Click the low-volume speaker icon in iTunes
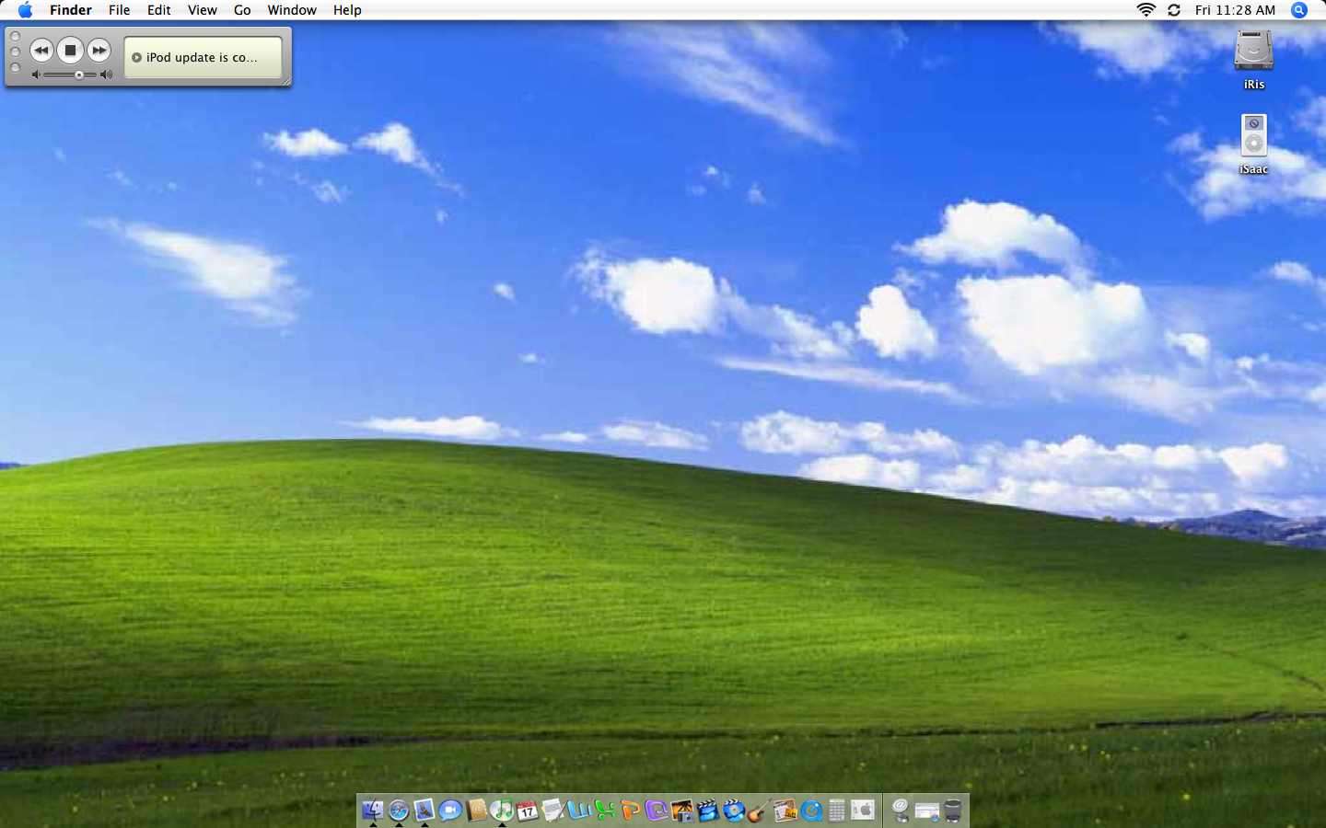This screenshot has height=828, width=1326. tap(36, 75)
